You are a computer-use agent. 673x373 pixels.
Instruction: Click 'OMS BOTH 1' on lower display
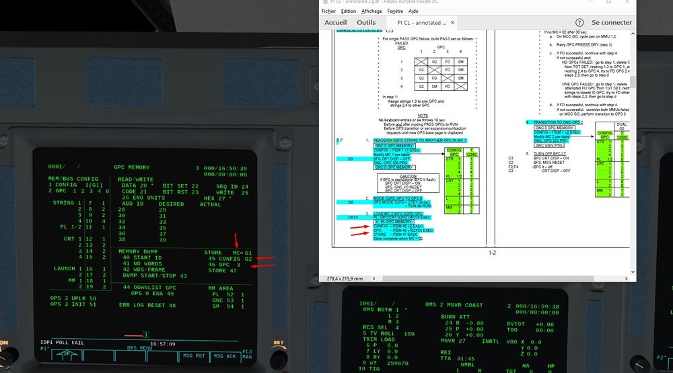[381, 310]
